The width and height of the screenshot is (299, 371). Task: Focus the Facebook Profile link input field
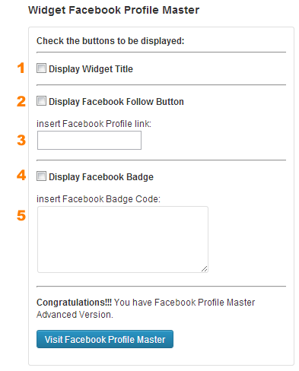[x=89, y=140]
